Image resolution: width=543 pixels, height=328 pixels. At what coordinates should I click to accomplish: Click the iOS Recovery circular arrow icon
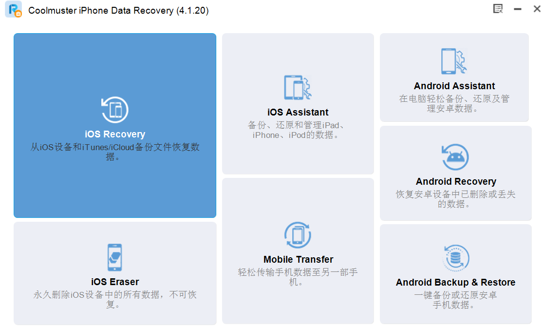[114, 110]
